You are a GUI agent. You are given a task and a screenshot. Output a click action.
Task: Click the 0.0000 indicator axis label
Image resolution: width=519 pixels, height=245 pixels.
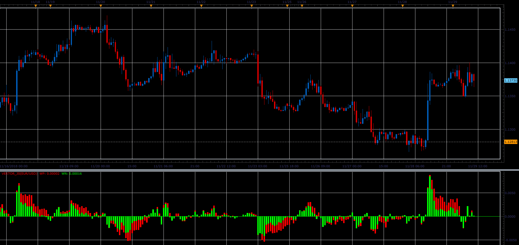point(510,217)
